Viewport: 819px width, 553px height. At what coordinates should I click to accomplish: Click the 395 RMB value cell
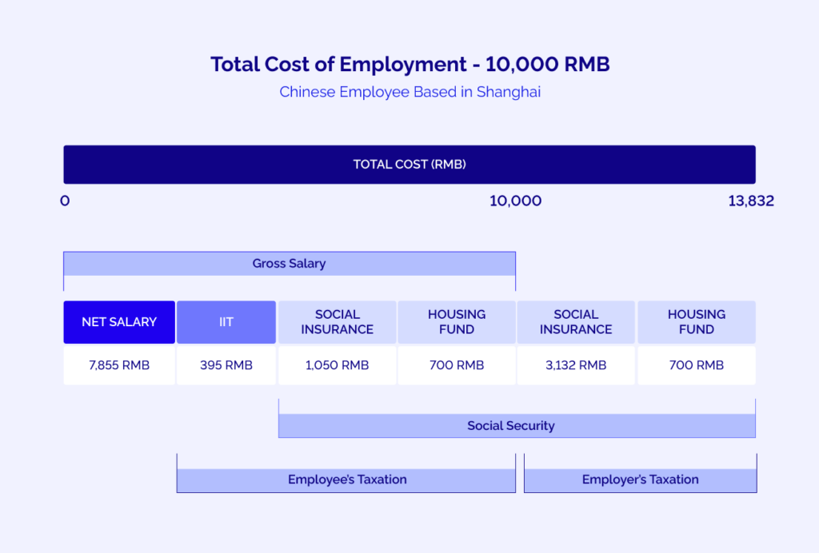click(226, 364)
